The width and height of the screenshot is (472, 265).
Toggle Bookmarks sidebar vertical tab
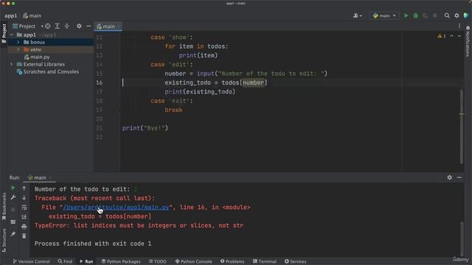[x=4, y=206]
